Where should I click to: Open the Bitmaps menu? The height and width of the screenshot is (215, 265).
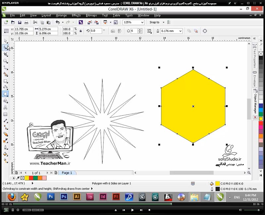click(x=91, y=15)
